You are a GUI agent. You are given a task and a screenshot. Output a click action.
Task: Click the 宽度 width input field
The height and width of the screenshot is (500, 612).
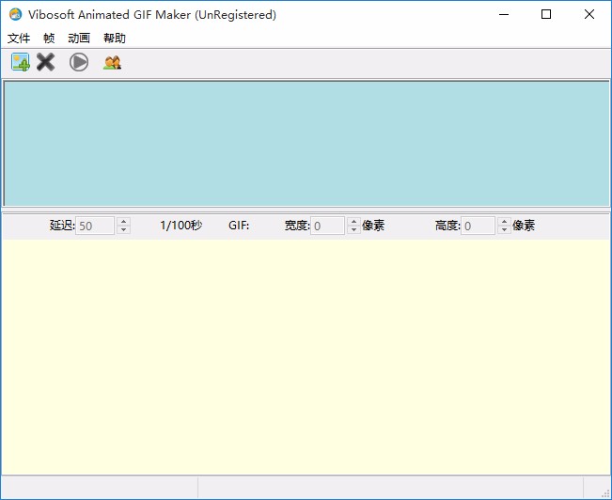327,226
